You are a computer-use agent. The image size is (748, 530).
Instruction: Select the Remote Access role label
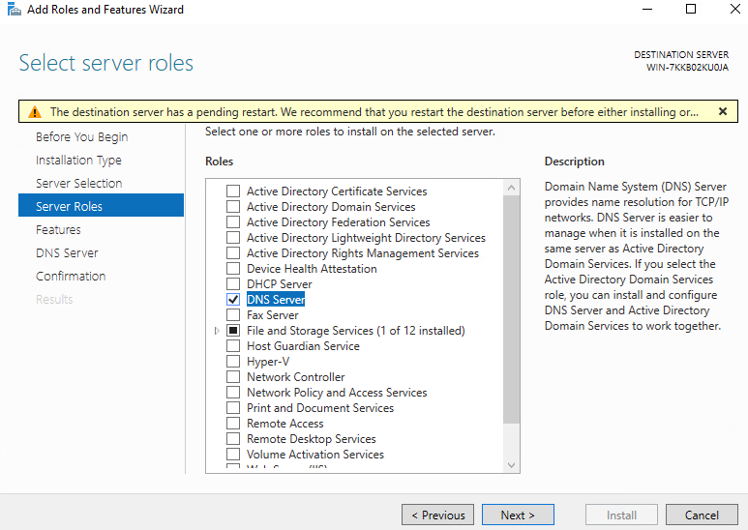285,424
